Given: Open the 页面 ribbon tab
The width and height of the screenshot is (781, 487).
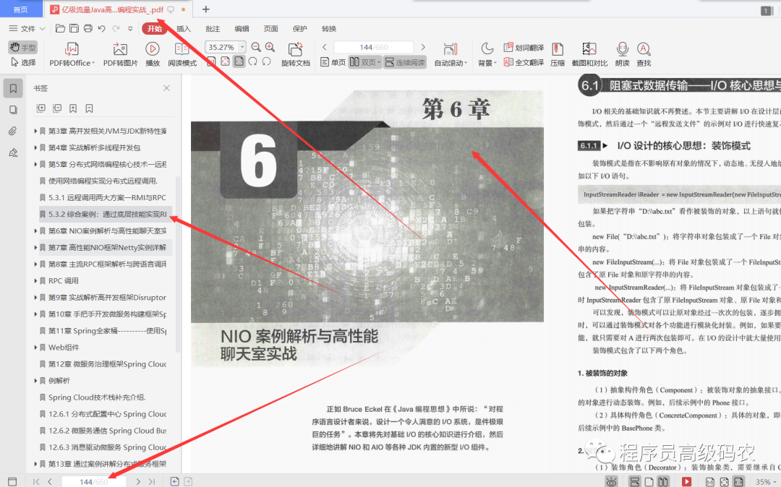Looking at the screenshot, I should click(270, 28).
